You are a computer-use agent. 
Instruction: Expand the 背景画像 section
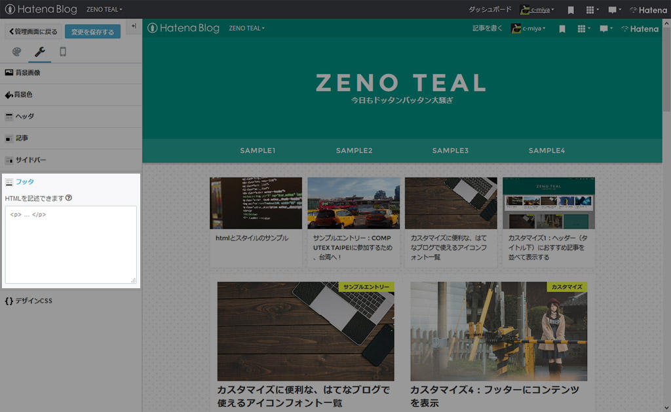71,73
